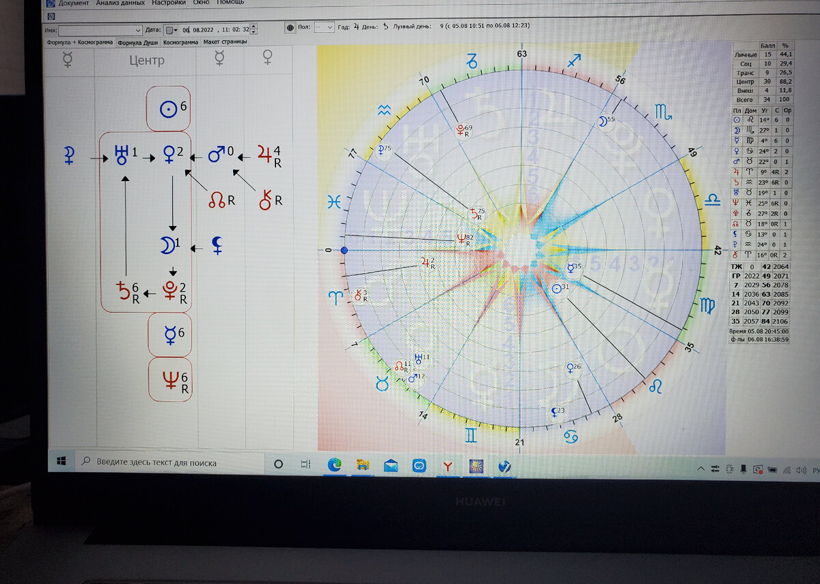Click the Scorpio sign glyph on the wheel
This screenshot has height=584, width=820.
pos(663,112)
